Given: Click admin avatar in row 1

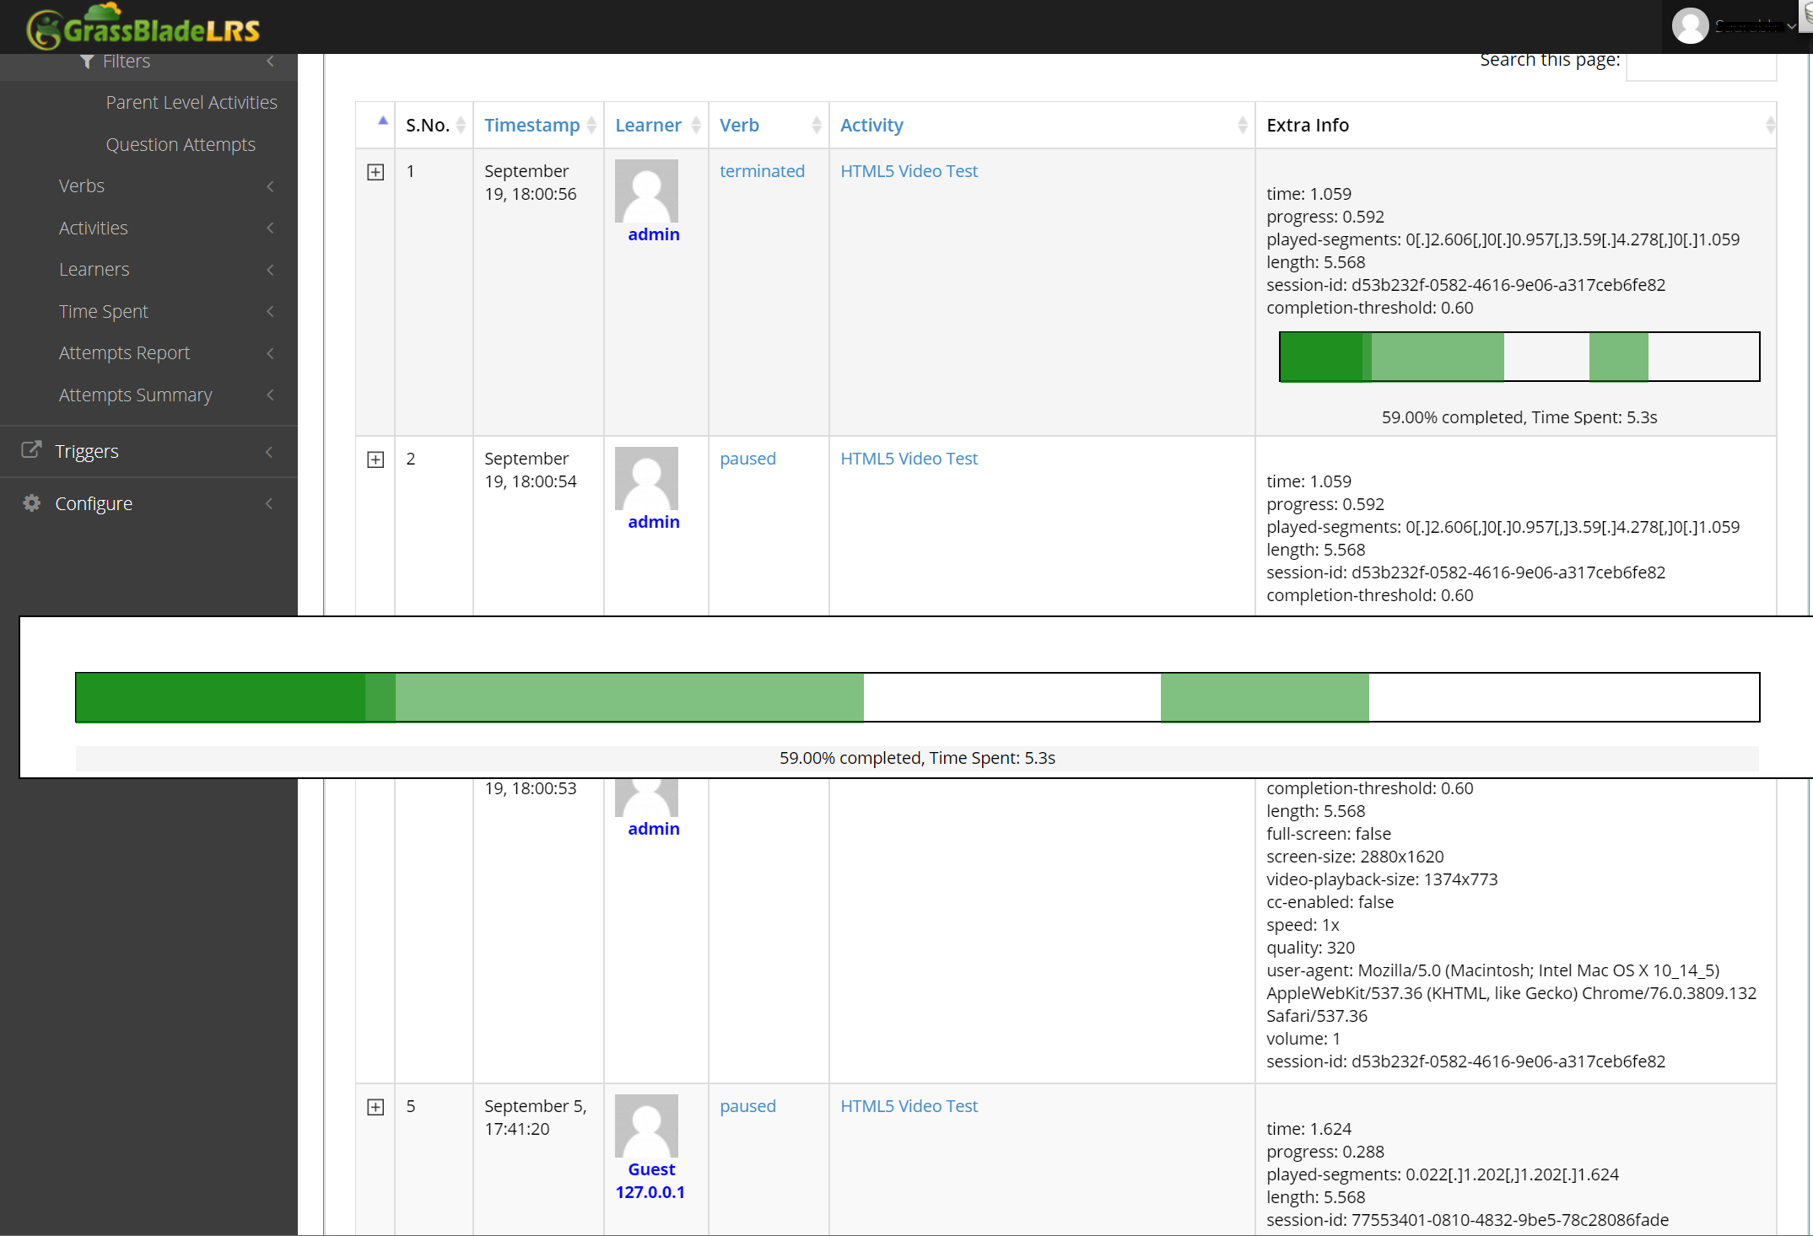Looking at the screenshot, I should (646, 191).
